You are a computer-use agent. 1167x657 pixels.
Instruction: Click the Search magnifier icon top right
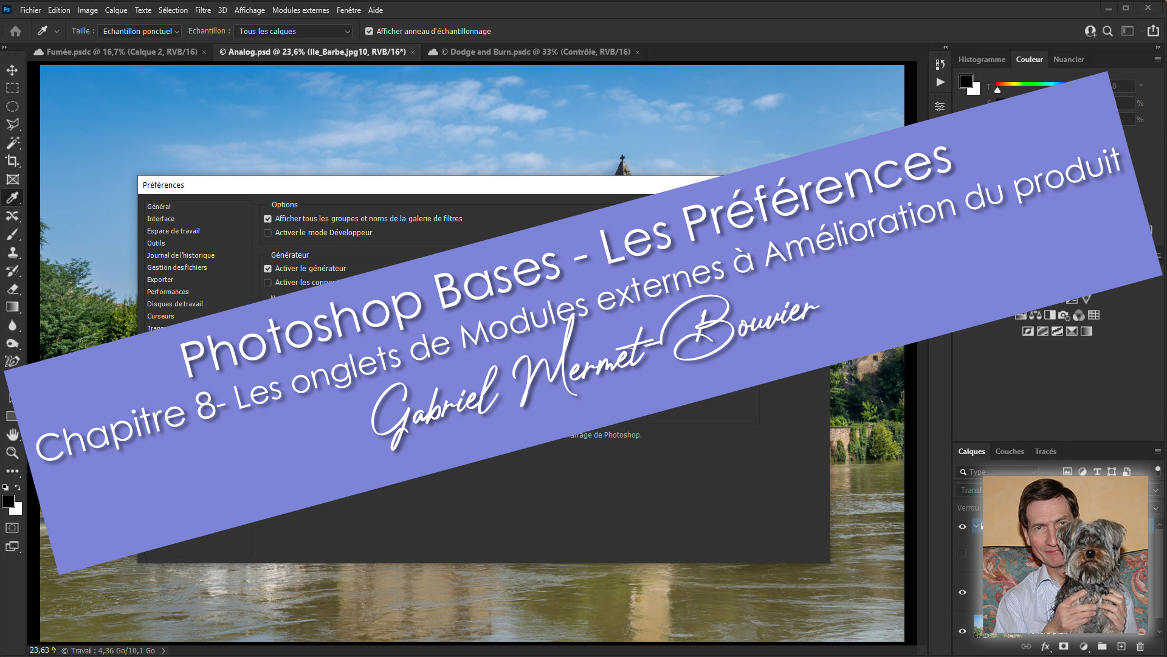pyautogui.click(x=1108, y=31)
